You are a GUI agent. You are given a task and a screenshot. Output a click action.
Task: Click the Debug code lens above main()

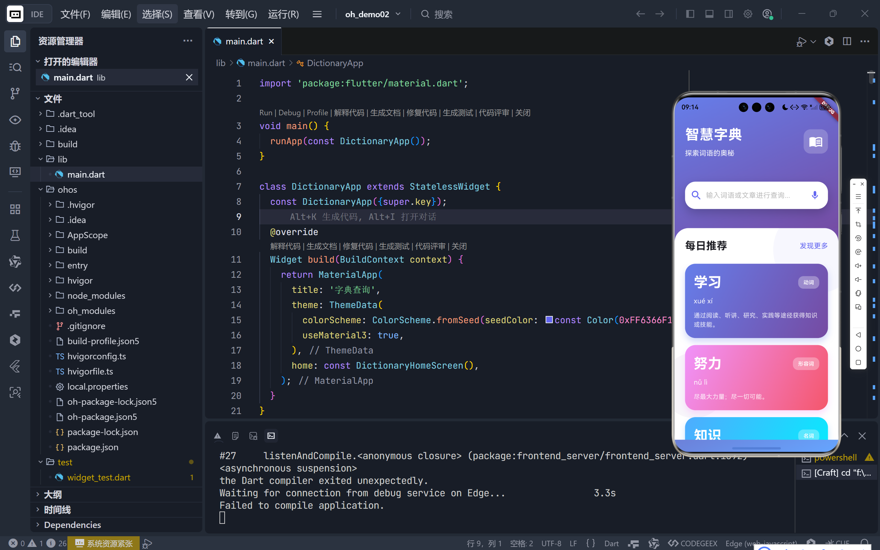289,113
